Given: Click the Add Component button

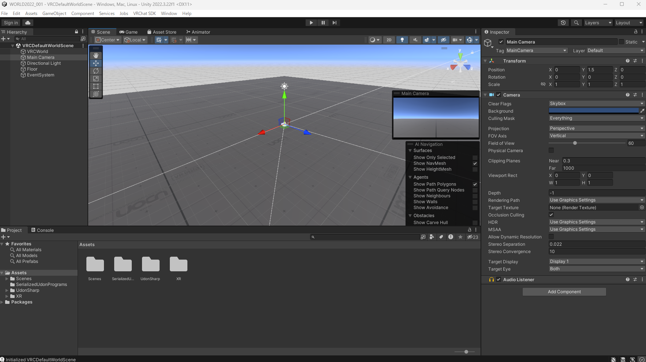Looking at the screenshot, I should pos(564,292).
